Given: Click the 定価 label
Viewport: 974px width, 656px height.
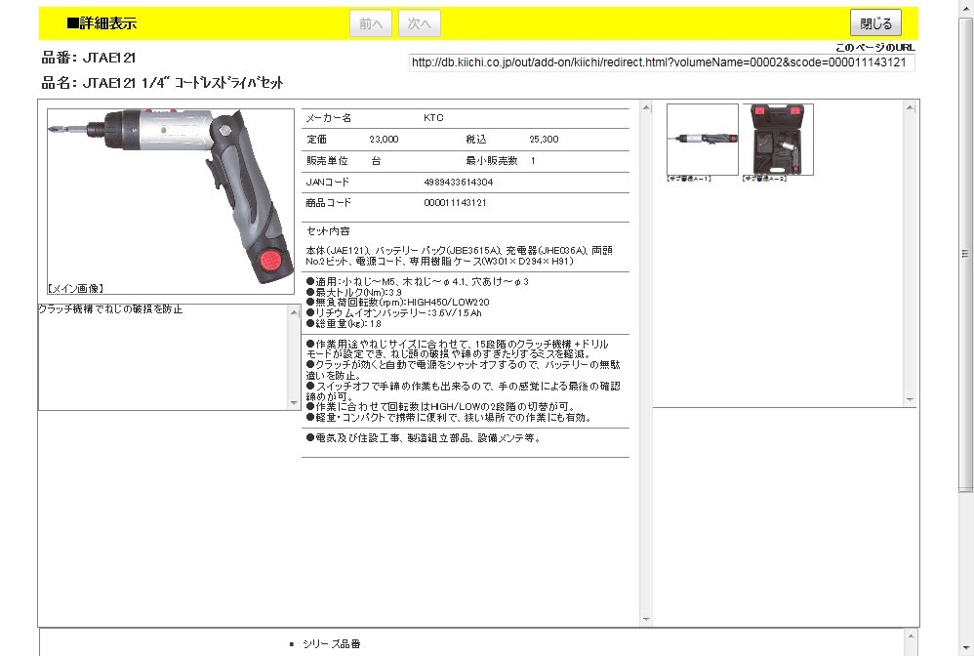Looking at the screenshot, I should click(317, 140).
